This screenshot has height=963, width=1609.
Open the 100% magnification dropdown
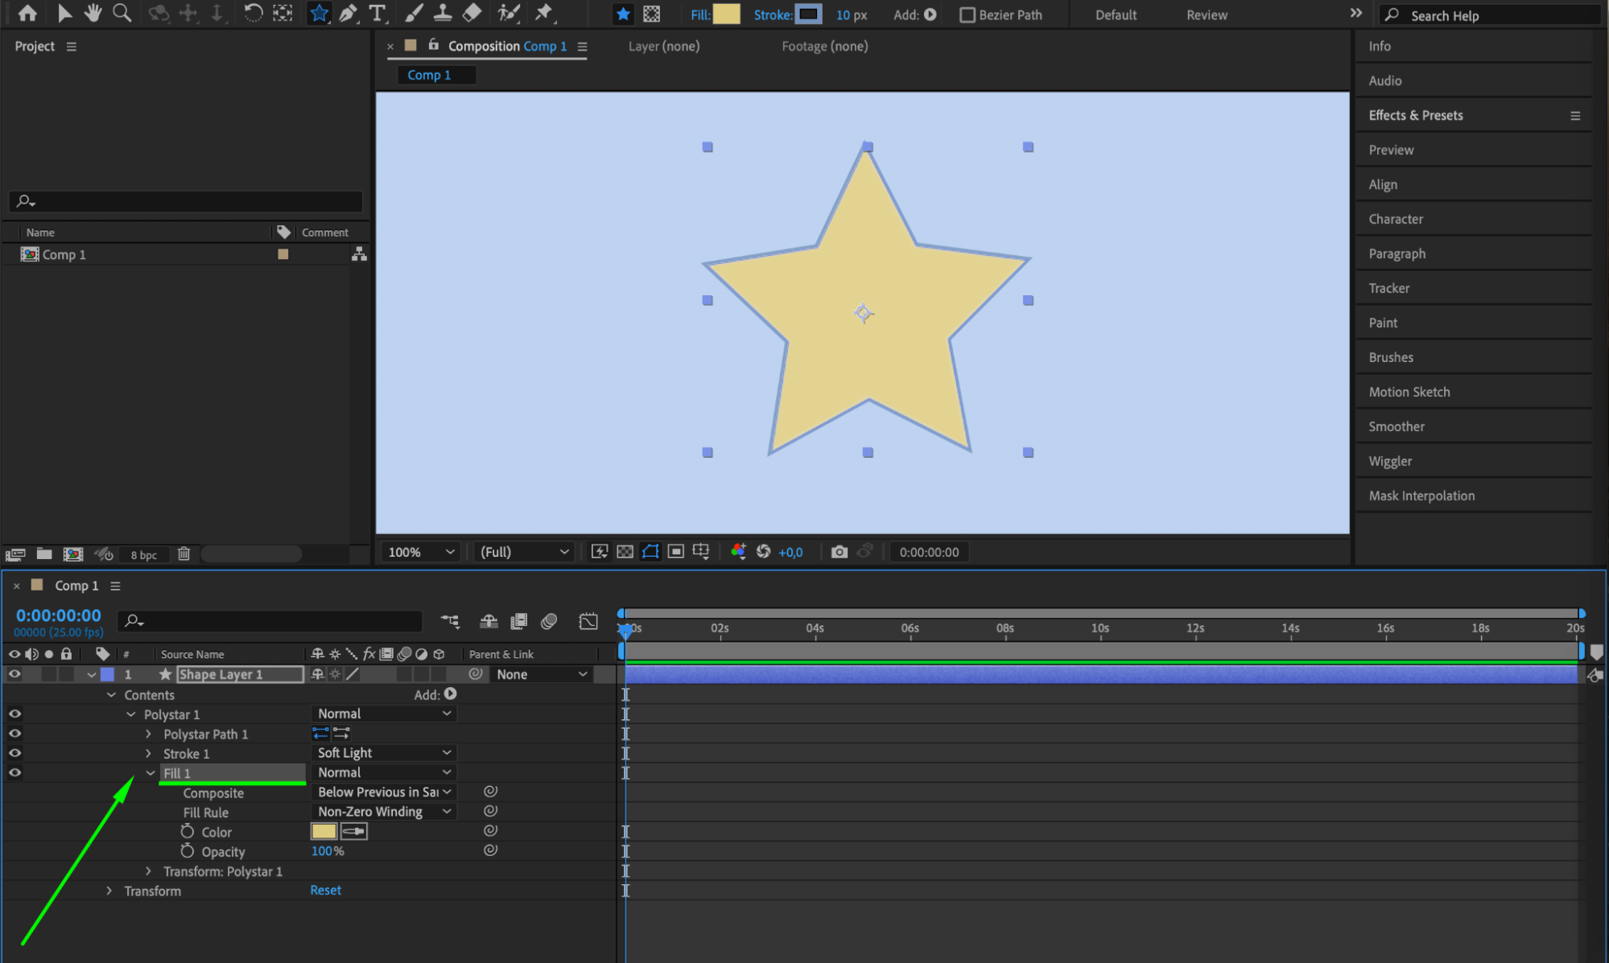[x=421, y=552]
